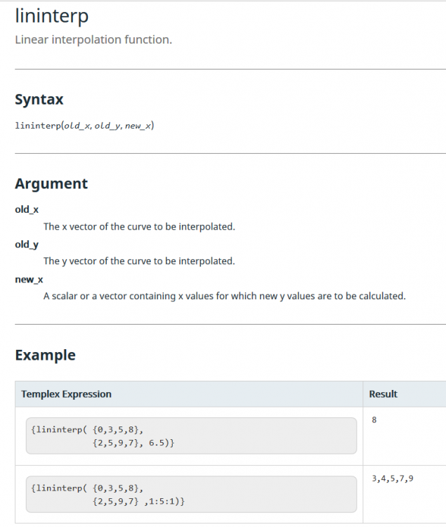Click the new_x parameter in the syntax line
This screenshot has height=527, width=446.
138,126
